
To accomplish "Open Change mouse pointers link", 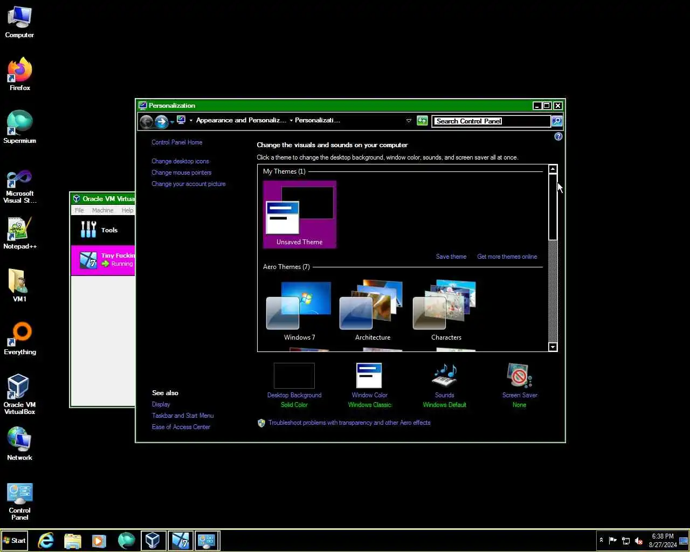I will [181, 172].
